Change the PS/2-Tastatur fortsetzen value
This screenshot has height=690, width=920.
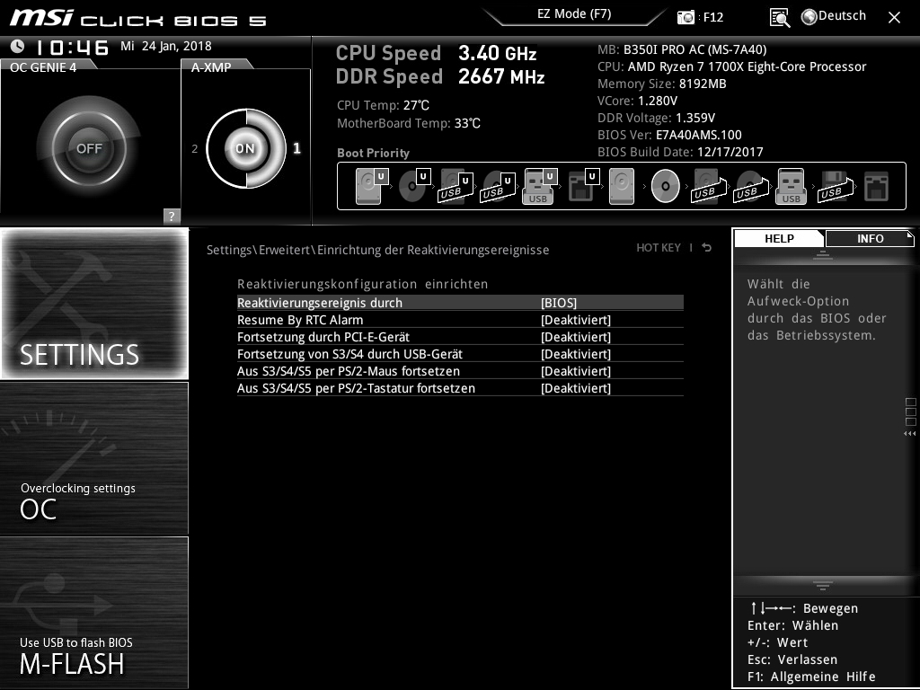(x=576, y=388)
